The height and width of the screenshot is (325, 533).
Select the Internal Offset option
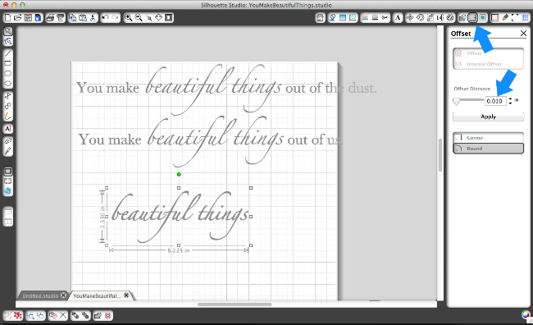click(488, 64)
